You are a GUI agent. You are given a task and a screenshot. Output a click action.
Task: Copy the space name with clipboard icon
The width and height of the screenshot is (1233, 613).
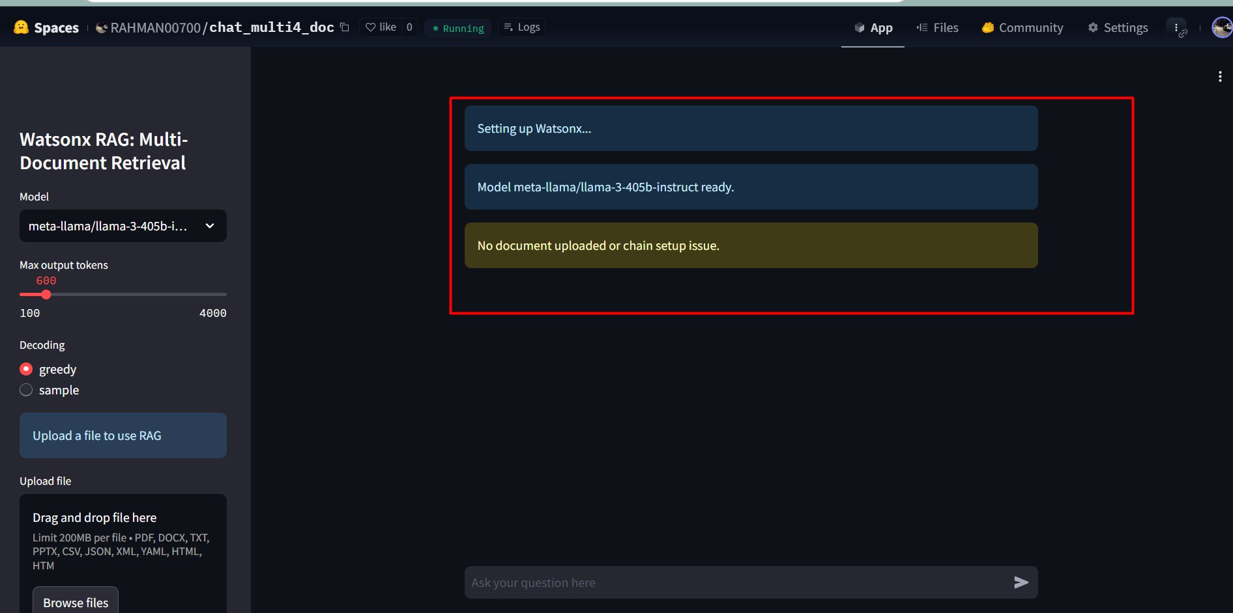pyautogui.click(x=345, y=27)
